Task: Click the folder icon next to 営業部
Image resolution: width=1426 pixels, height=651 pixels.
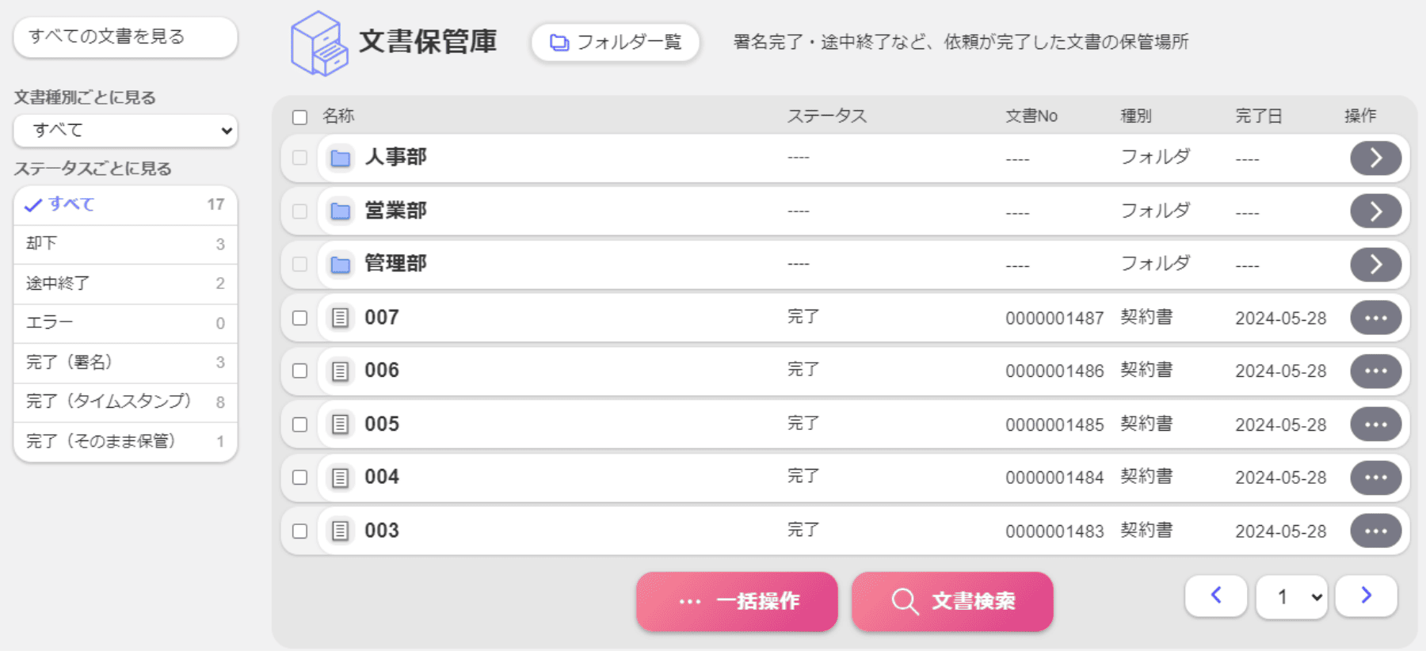Action: coord(341,211)
